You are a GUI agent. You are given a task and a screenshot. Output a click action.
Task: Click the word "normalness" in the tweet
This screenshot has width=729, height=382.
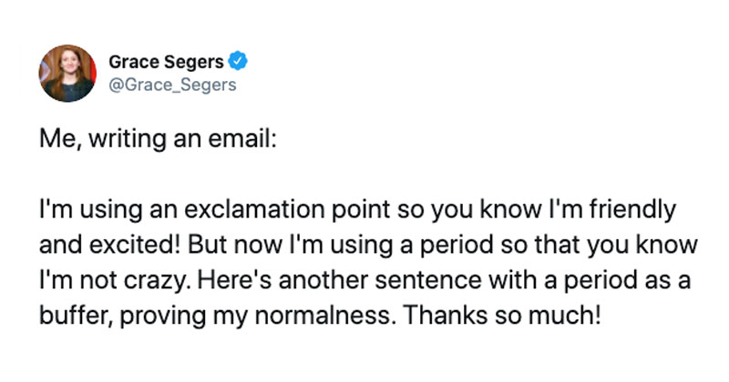(x=323, y=317)
